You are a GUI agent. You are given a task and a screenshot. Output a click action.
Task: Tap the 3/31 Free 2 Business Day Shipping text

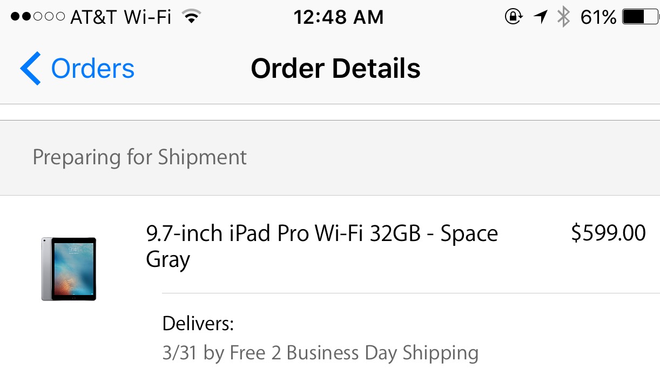click(x=320, y=353)
